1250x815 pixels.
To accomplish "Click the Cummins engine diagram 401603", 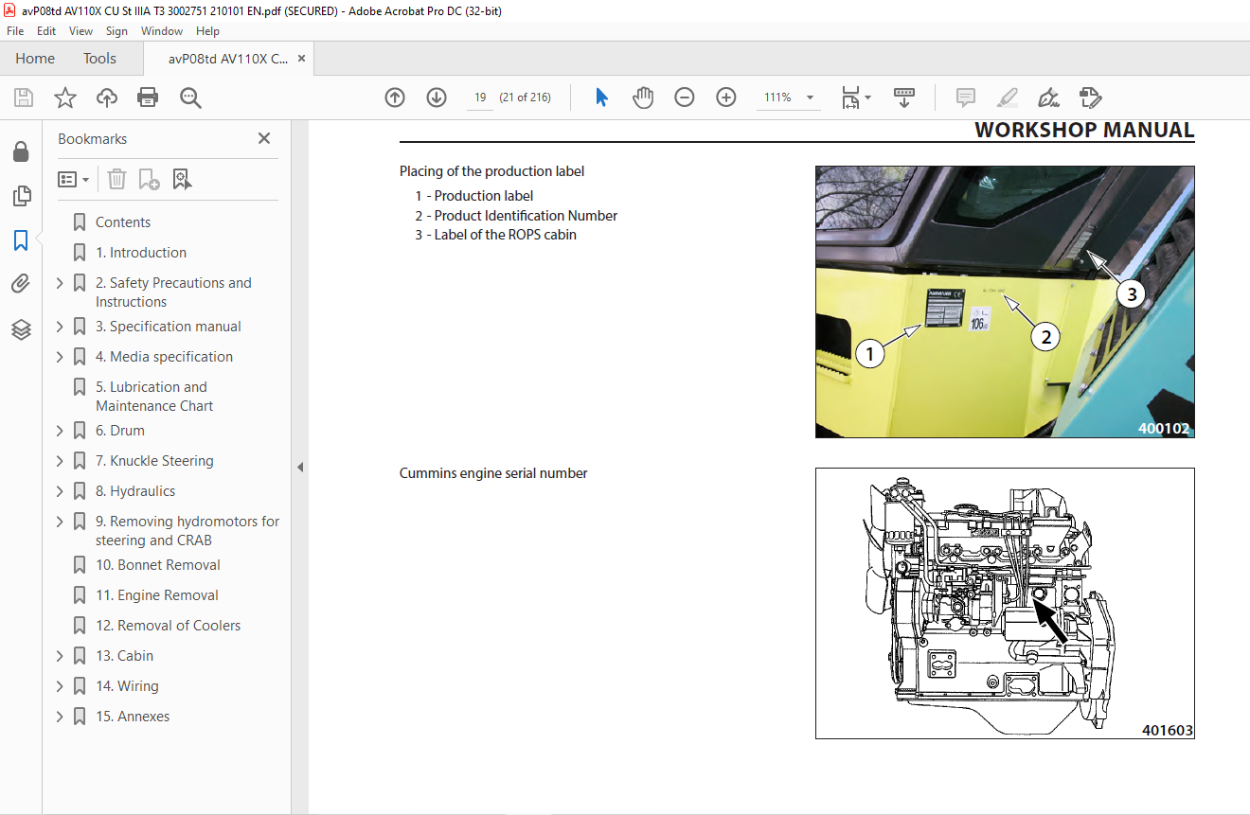I will [x=1005, y=604].
